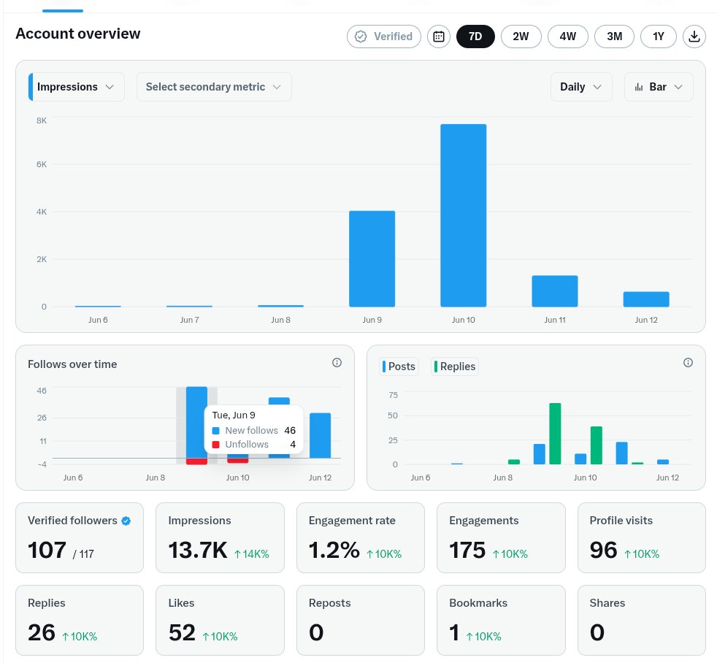
Task: Toggle the Replies series legend
Action: click(x=455, y=367)
